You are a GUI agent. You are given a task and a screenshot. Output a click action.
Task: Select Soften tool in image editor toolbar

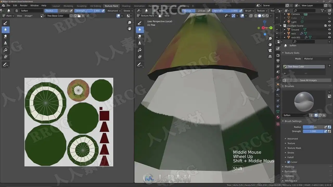pyautogui.click(x=5, y=30)
